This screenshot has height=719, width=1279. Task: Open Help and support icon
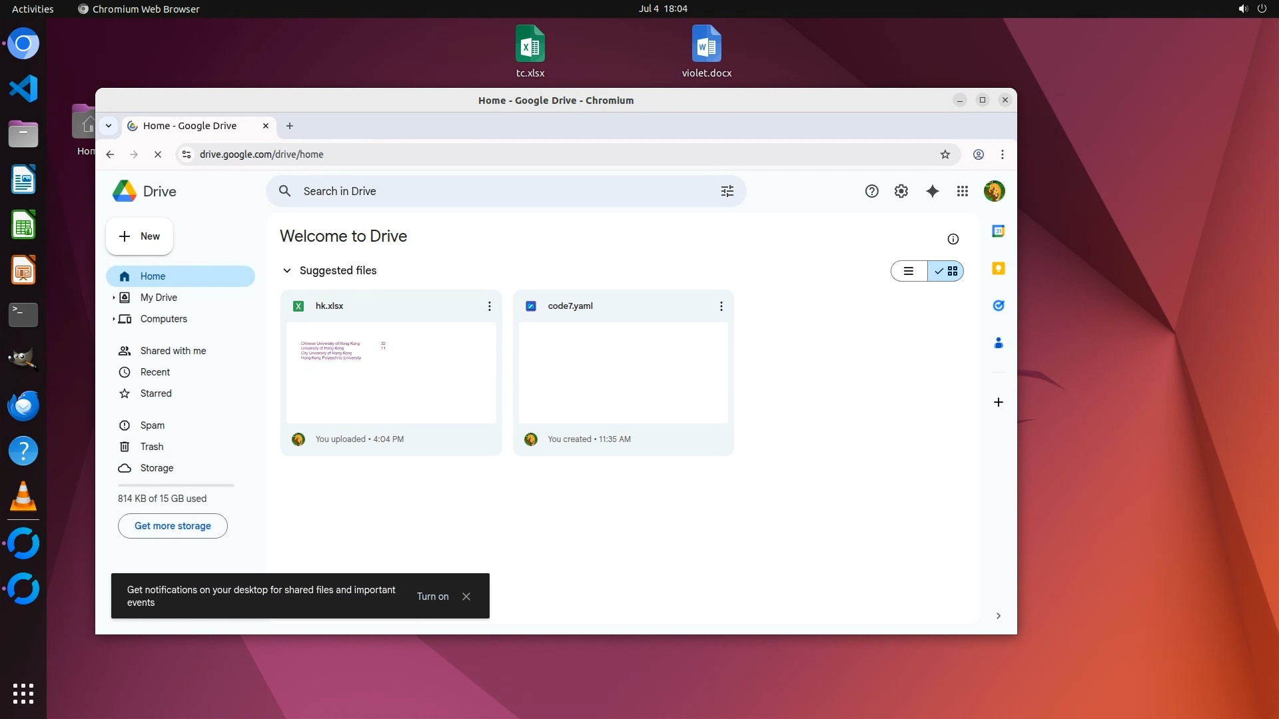pos(871,191)
